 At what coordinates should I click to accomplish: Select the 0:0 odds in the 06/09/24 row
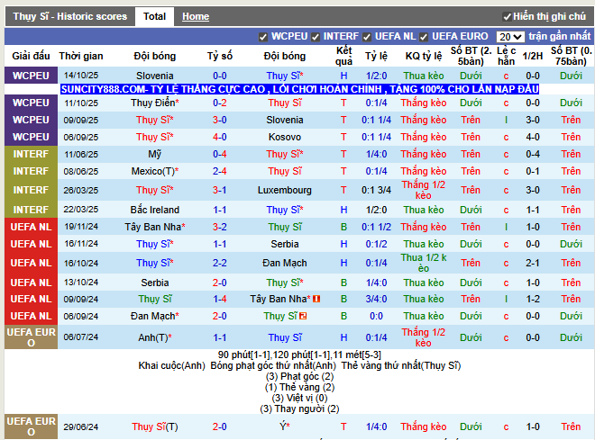point(377,316)
